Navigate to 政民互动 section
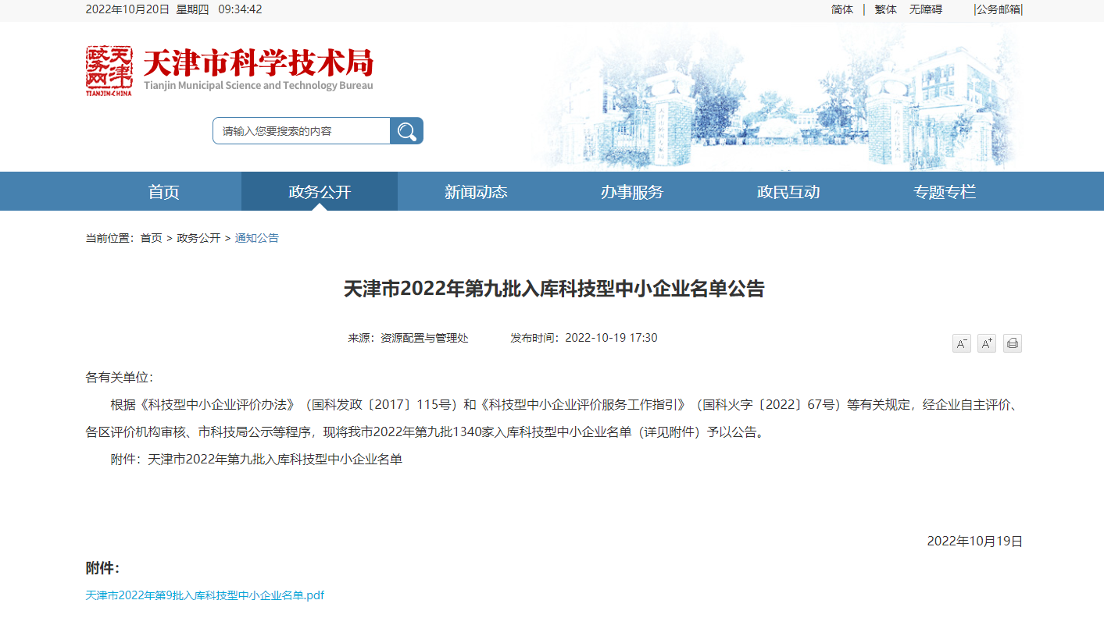This screenshot has width=1104, height=625. coord(788,192)
